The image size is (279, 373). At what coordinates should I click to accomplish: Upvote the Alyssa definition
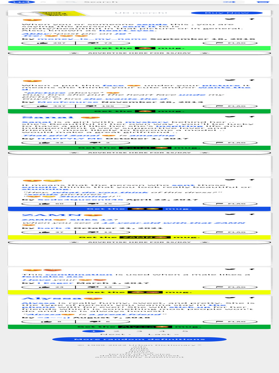coord(48,322)
